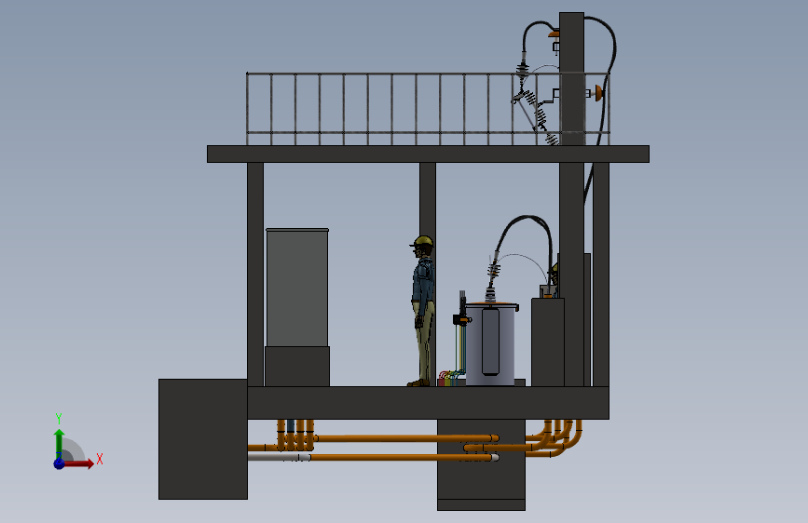Viewport: 808px width, 523px height.
Task: Select the left support column under the platform
Action: [x=255, y=274]
